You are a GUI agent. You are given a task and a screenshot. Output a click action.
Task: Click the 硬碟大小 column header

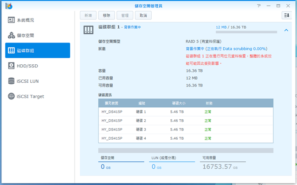179,103
